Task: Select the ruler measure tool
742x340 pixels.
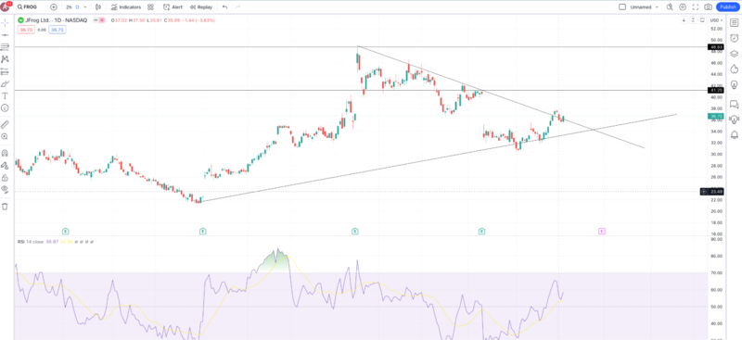Action: click(5, 124)
